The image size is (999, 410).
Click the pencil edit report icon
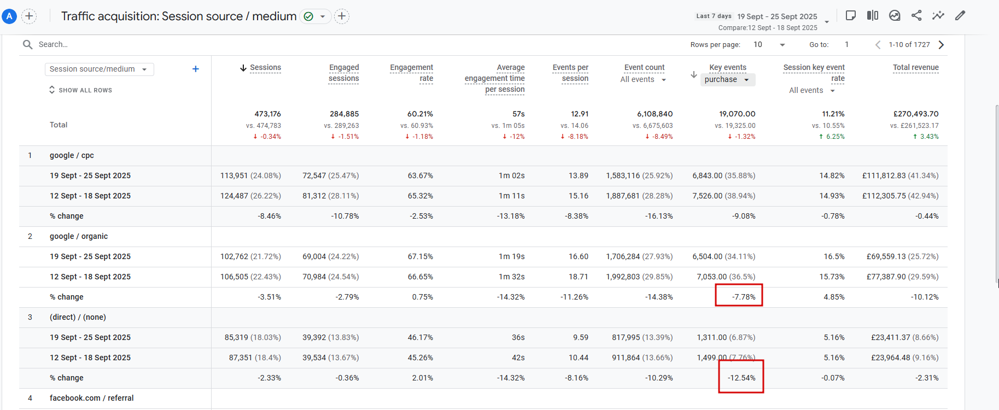pyautogui.click(x=960, y=15)
